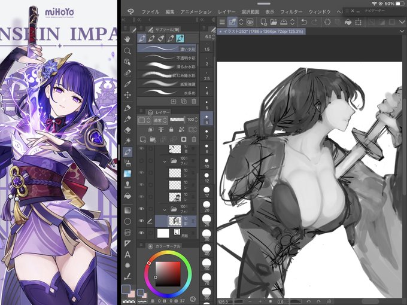Screen dimensions: 407x305
Task: Select the Text tool
Action: pos(127,254)
